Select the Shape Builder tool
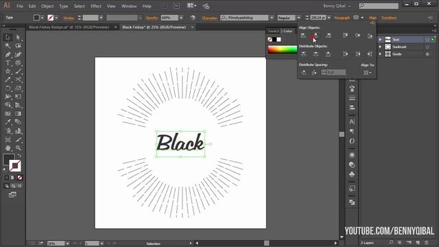 click(x=8, y=105)
